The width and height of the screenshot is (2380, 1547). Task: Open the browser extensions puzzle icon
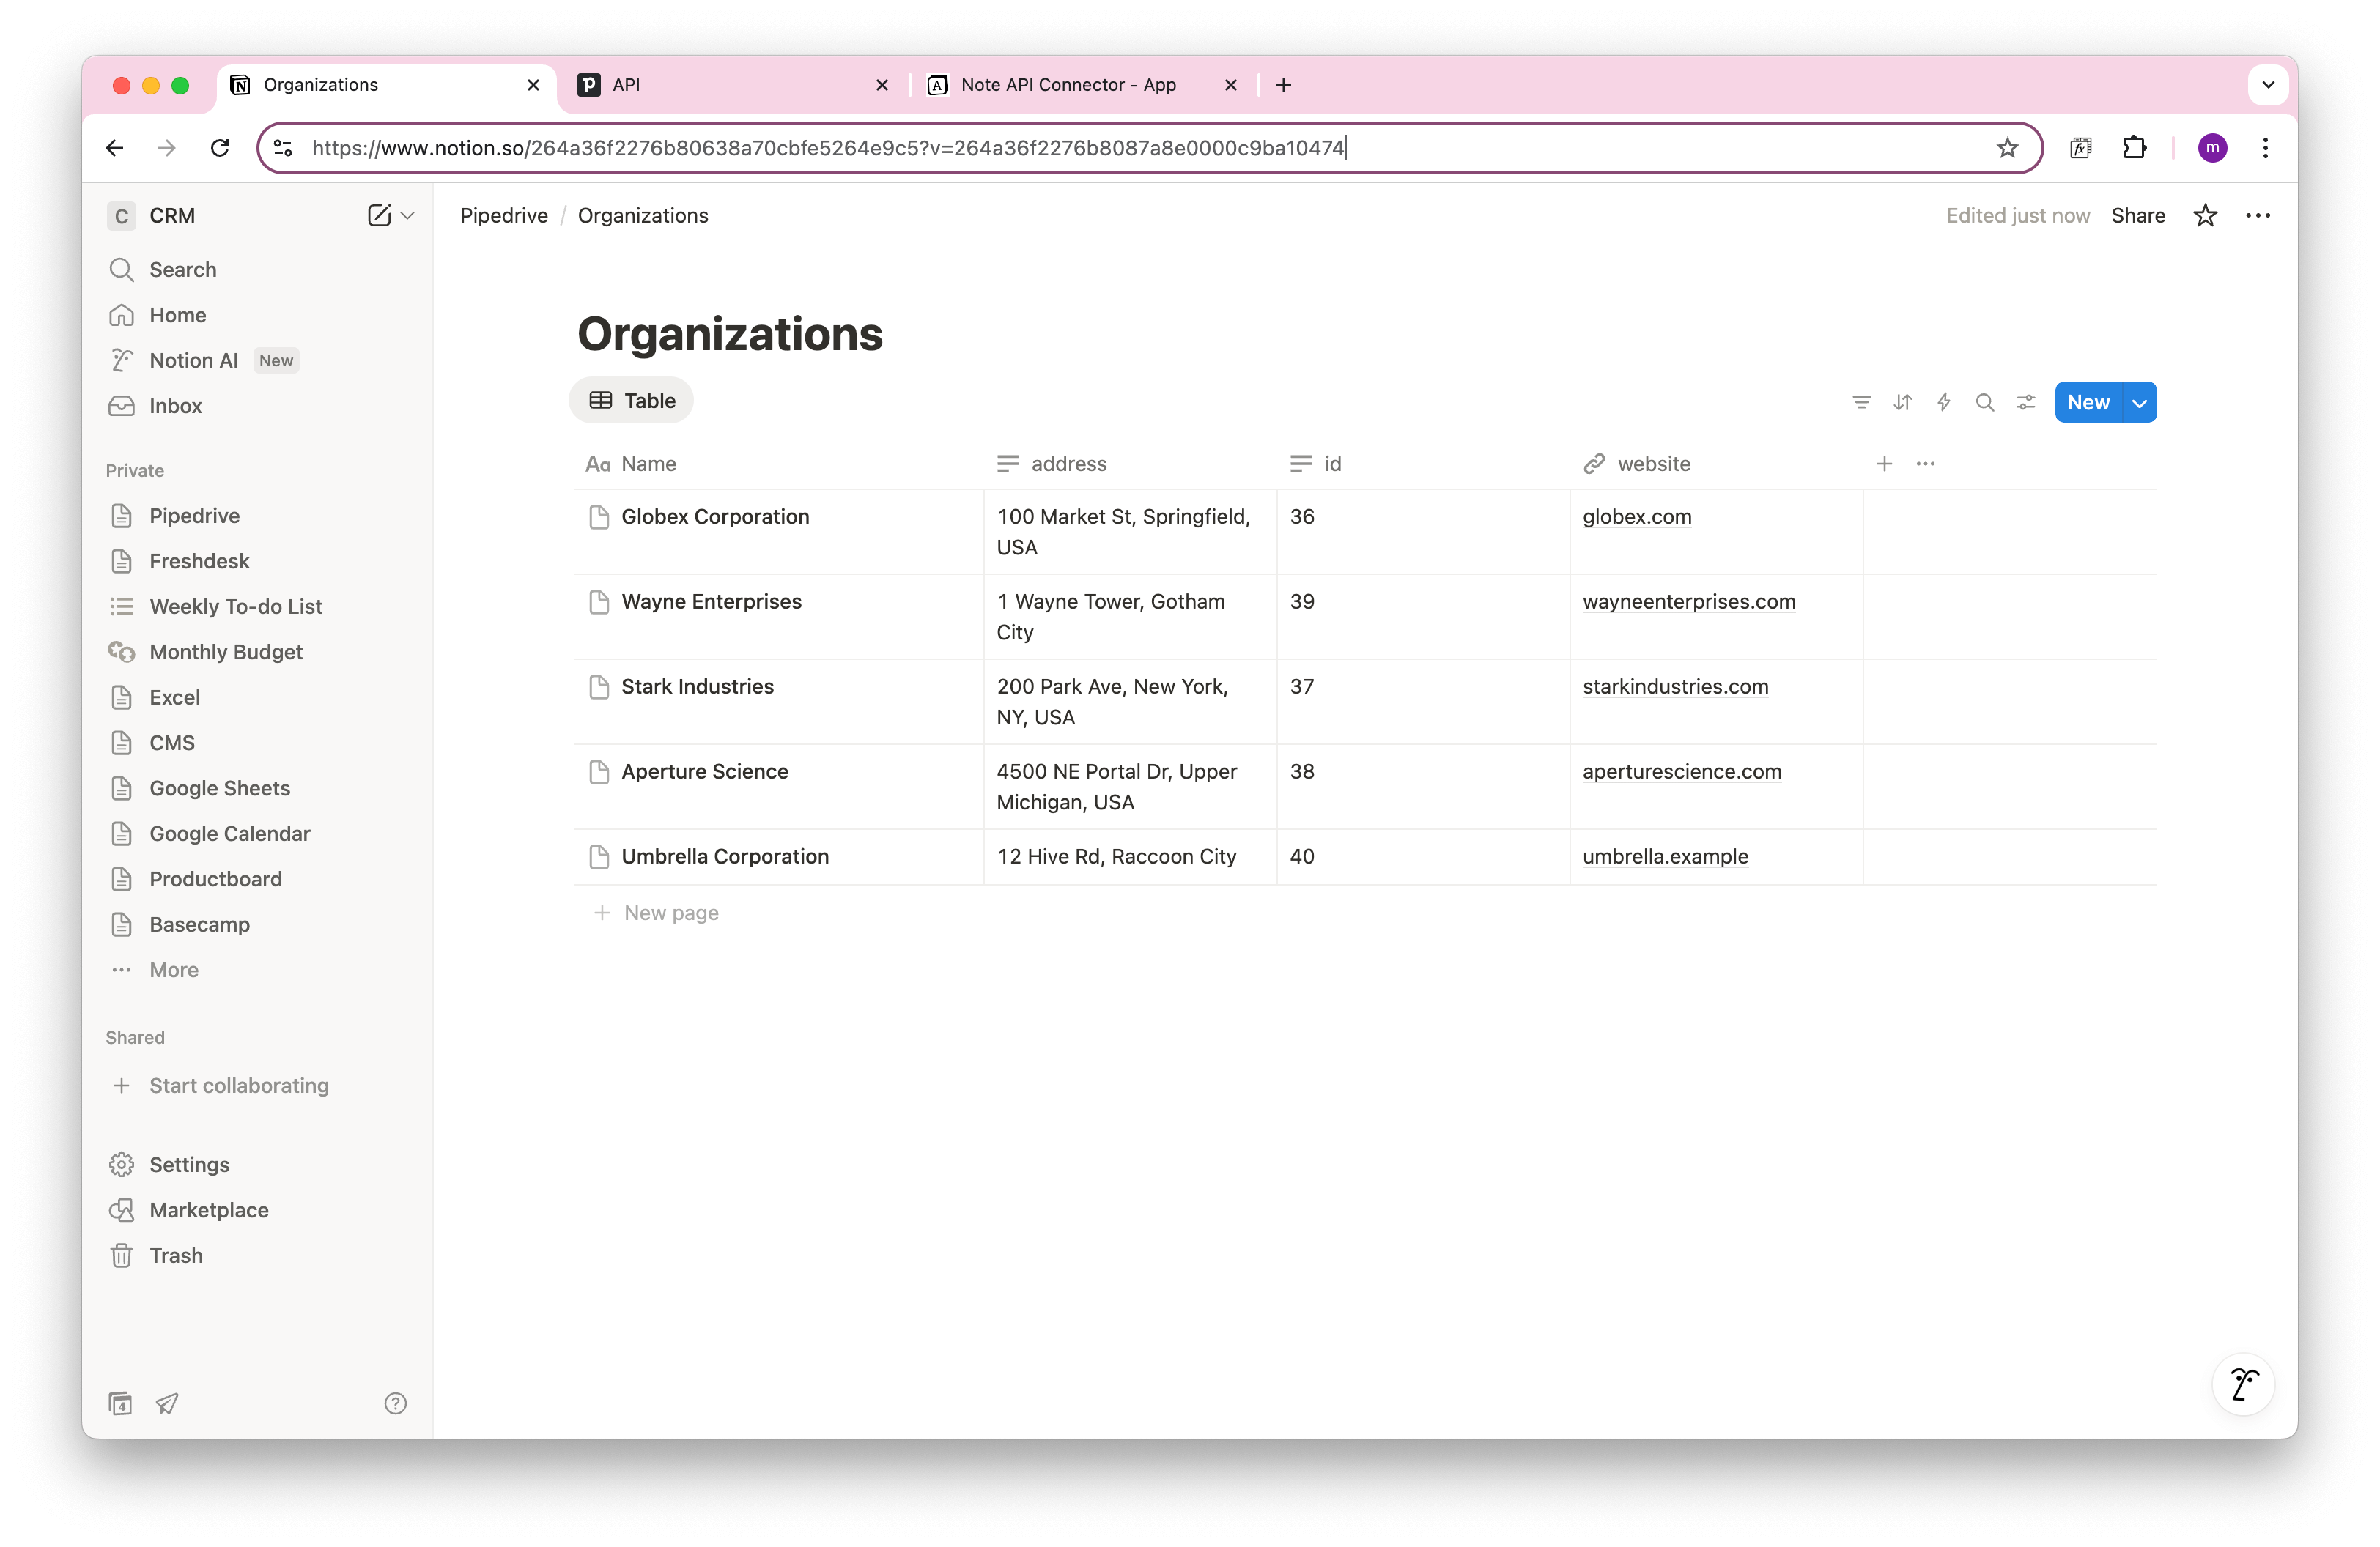pyautogui.click(x=2134, y=148)
